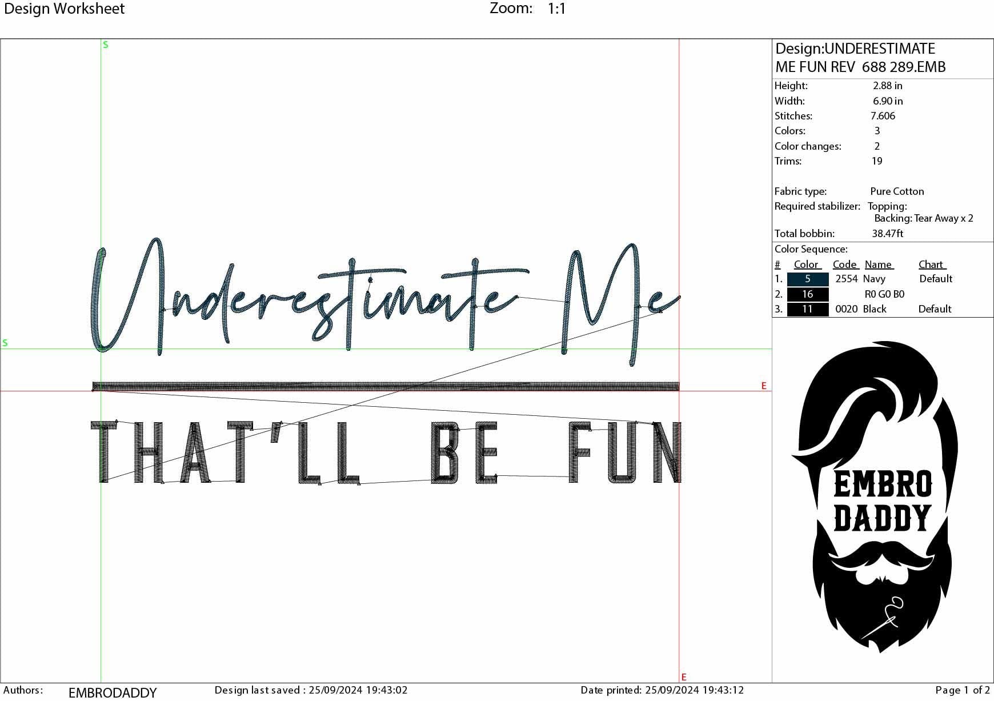The width and height of the screenshot is (994, 701).
Task: Click the Width value '6.90 in'
Action: click(x=888, y=101)
